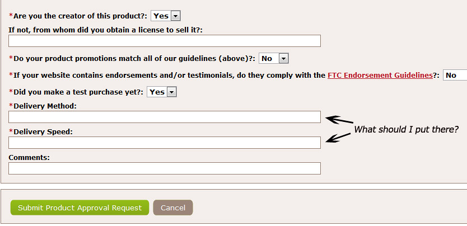Click the "Comments" label text
Image resolution: width=467 pixels, height=226 pixels.
tap(29, 158)
